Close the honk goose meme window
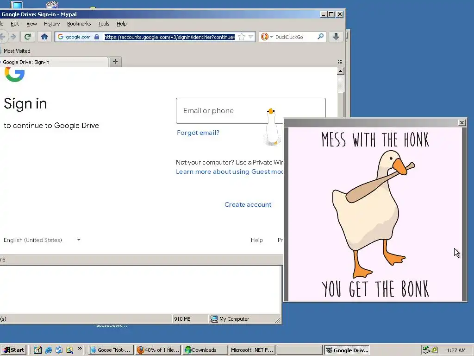 pyautogui.click(x=462, y=122)
